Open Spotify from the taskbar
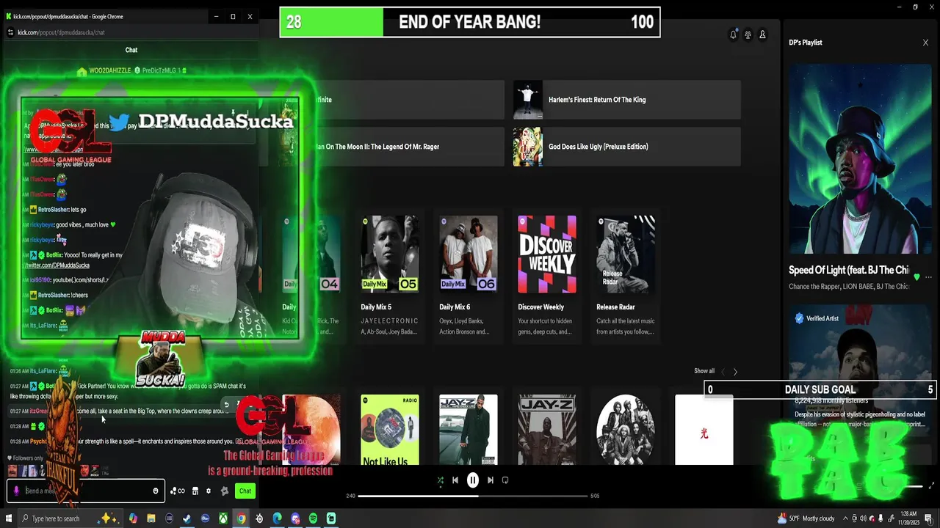The image size is (940, 528). coord(313,518)
